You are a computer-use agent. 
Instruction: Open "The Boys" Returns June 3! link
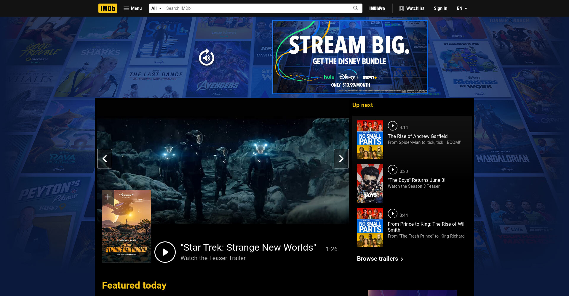click(x=416, y=180)
